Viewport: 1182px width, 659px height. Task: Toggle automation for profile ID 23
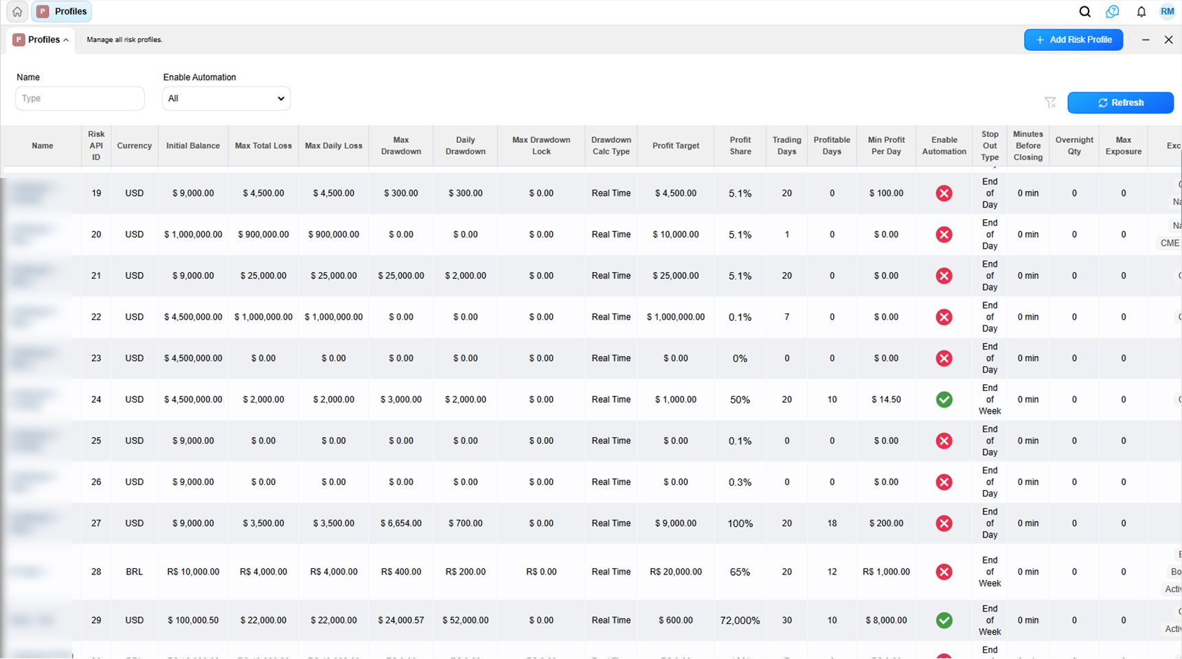944,358
